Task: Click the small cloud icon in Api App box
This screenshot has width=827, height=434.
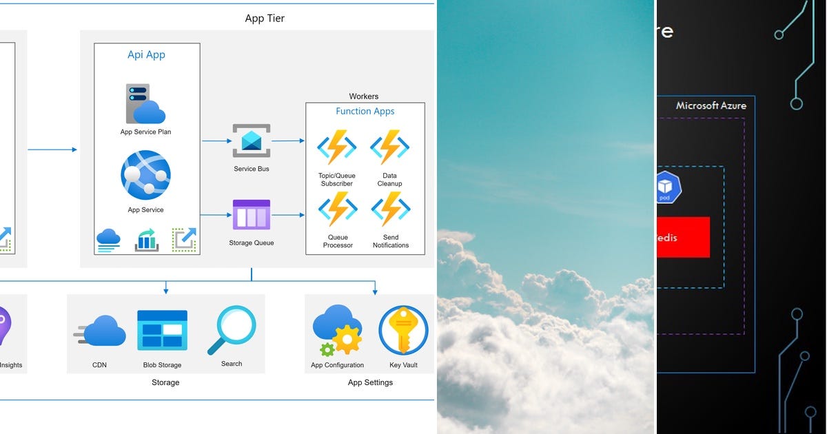Action: click(x=109, y=240)
